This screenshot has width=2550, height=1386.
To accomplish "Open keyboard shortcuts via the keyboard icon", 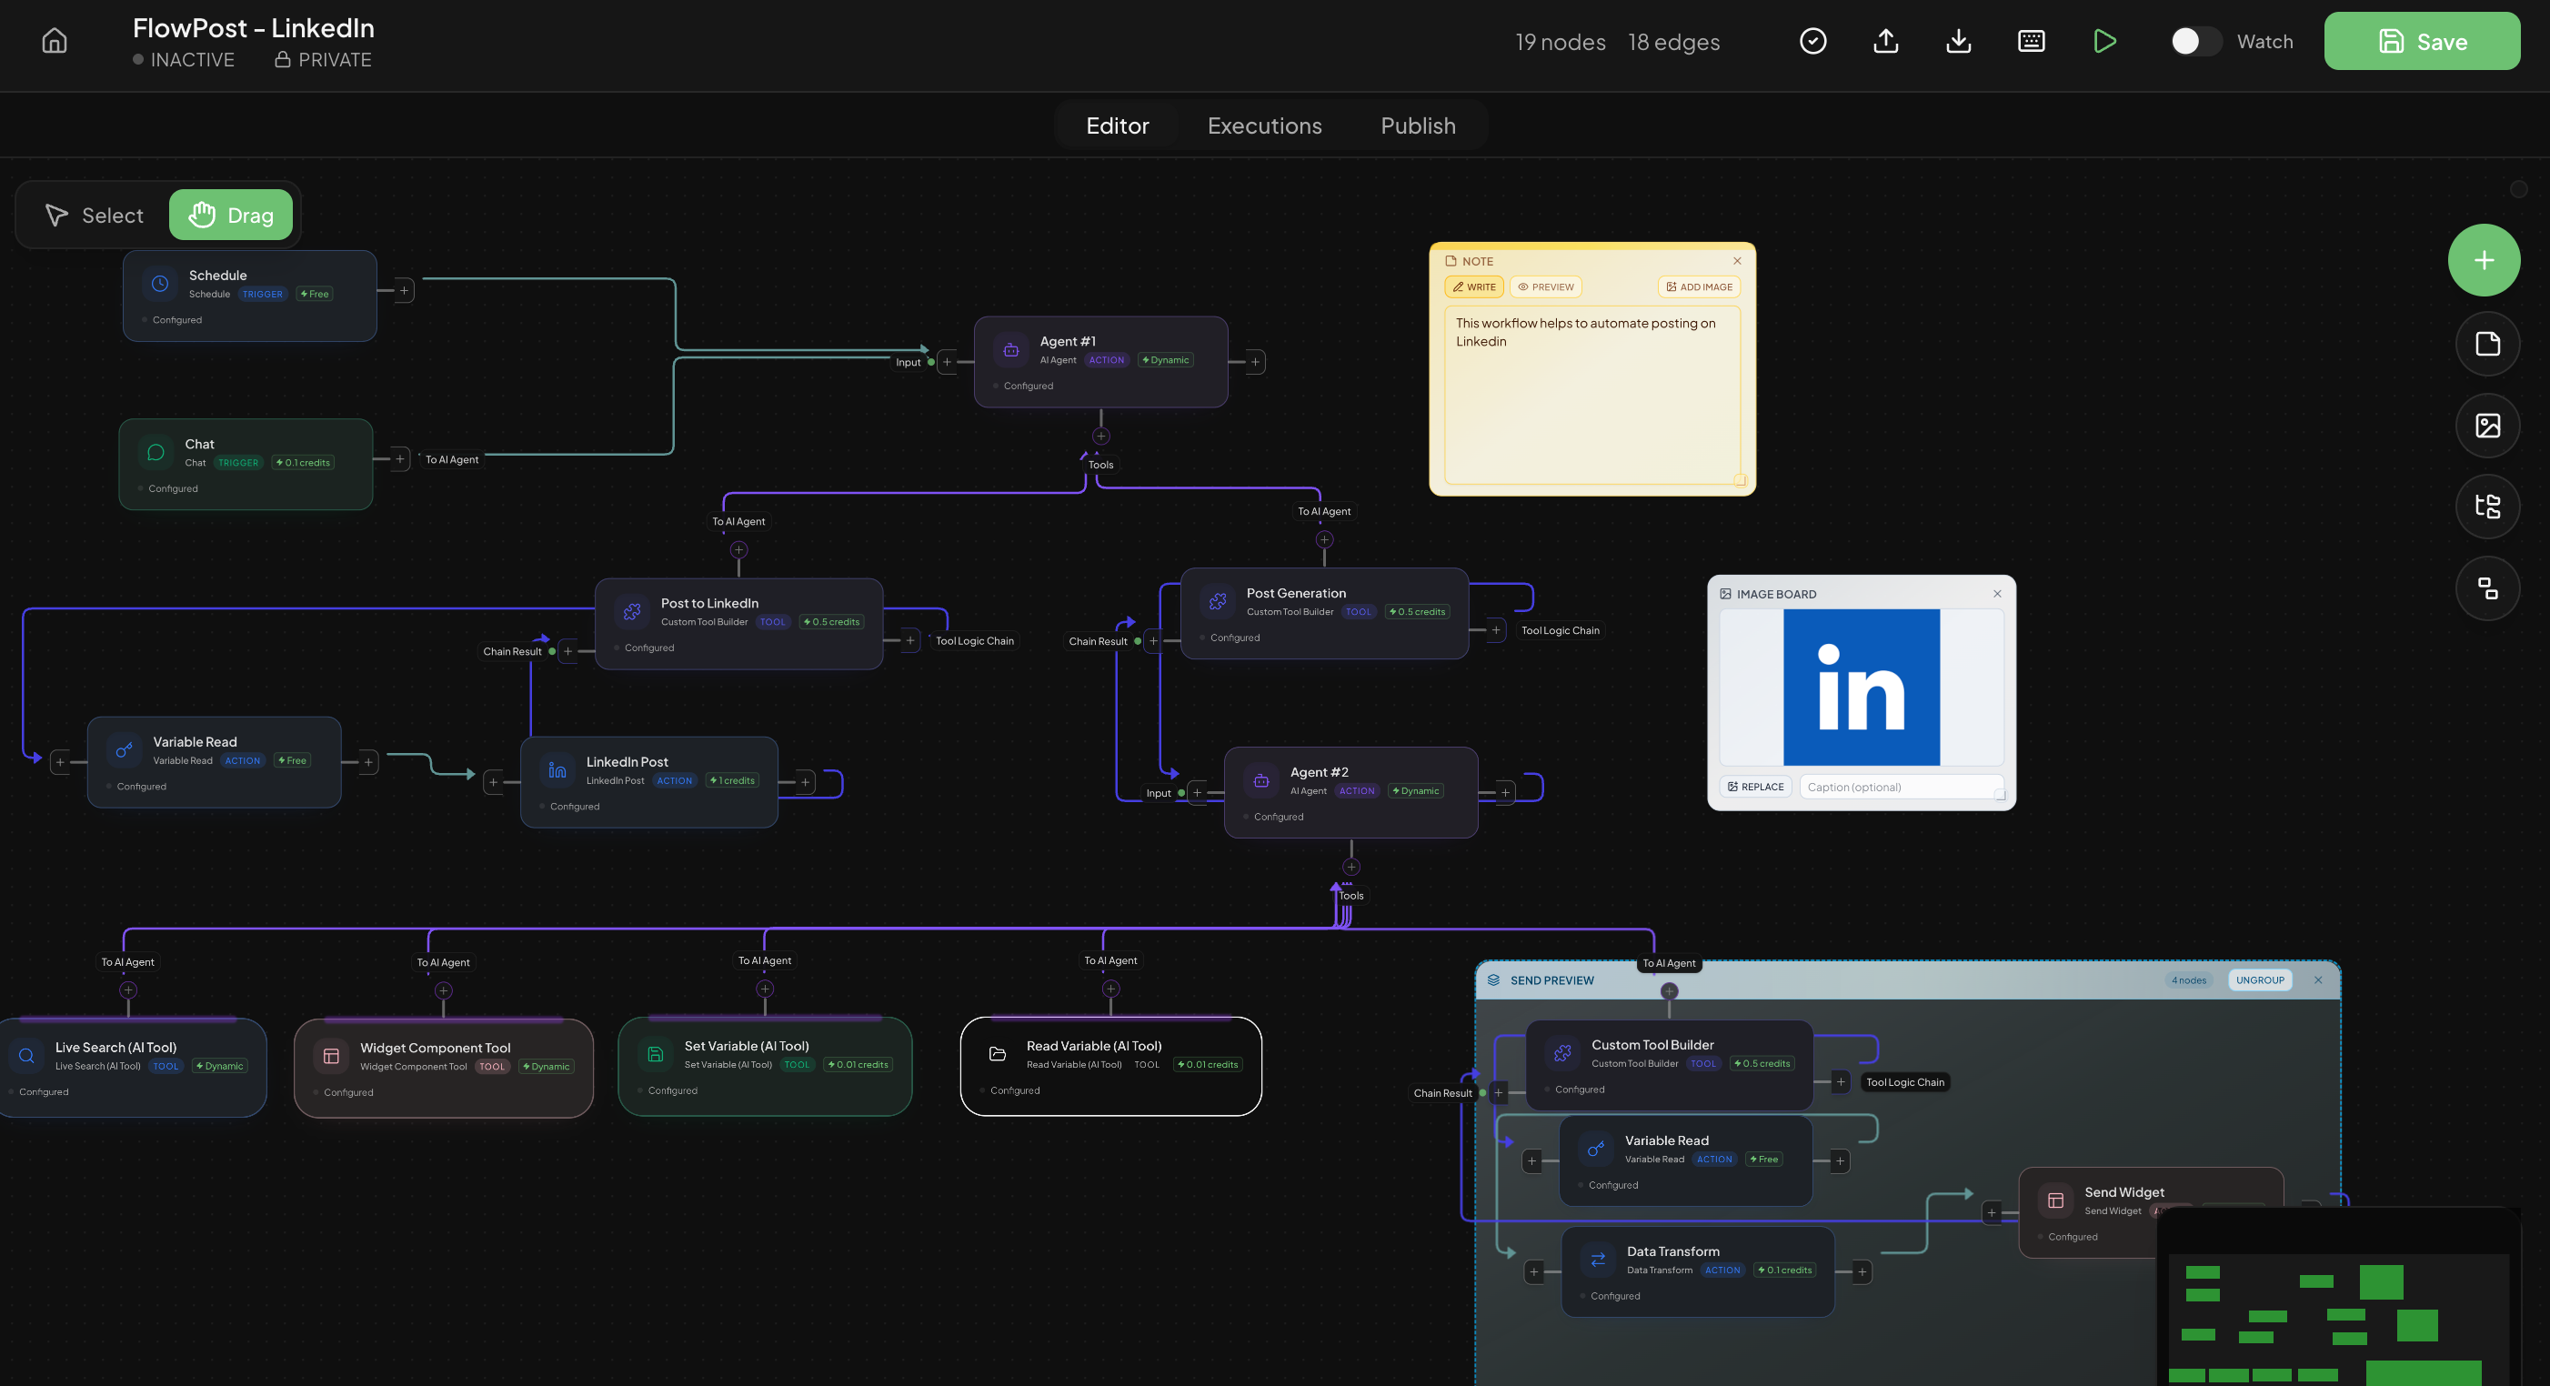I will pos(2031,41).
